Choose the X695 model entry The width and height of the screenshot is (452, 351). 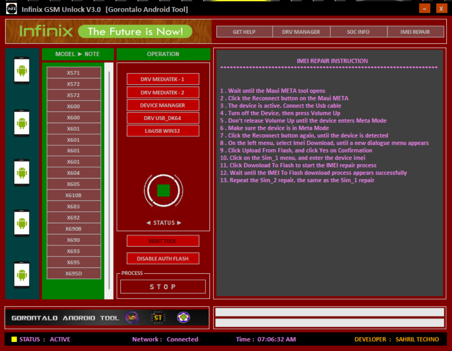(x=74, y=262)
